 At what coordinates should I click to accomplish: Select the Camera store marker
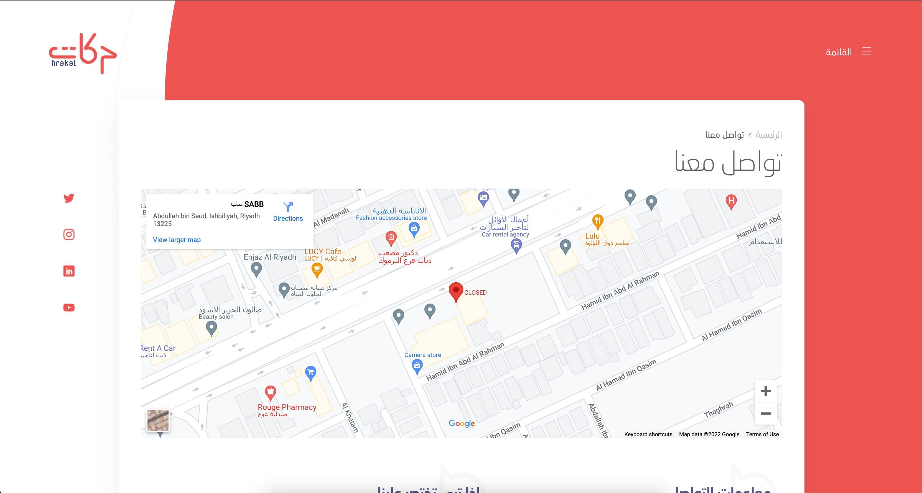pyautogui.click(x=417, y=366)
